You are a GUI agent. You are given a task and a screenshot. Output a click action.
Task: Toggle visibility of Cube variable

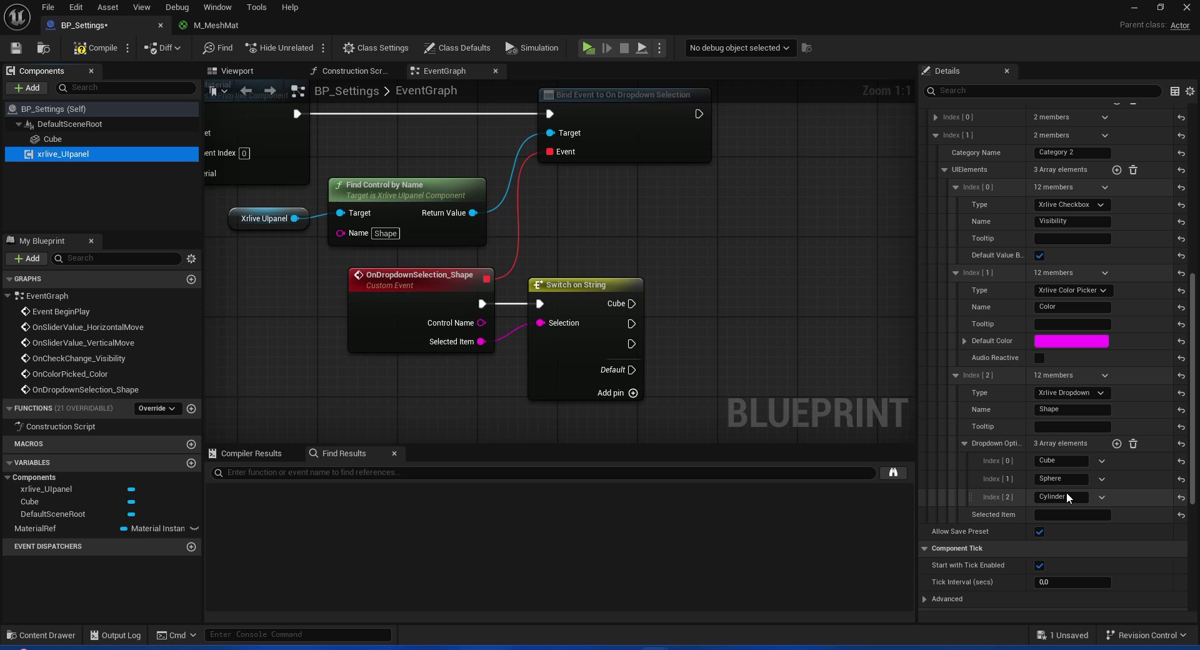click(x=131, y=502)
